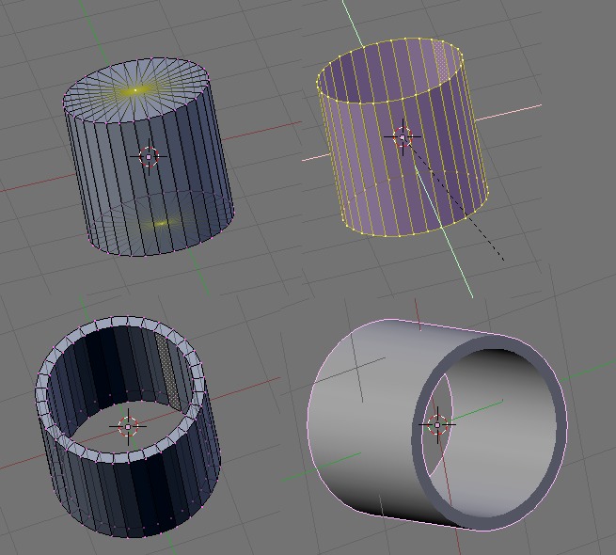
Task: Click the 3D cursor on the yellow wireframe cylinder
Action: [x=403, y=137]
